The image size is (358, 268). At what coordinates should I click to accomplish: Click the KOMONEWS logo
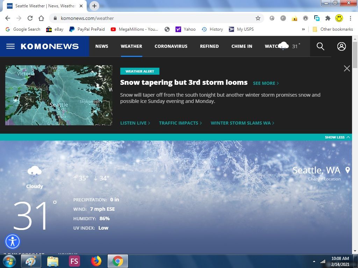point(50,46)
